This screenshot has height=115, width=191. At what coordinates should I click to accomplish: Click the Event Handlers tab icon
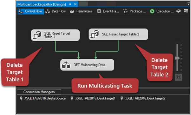[99, 11]
